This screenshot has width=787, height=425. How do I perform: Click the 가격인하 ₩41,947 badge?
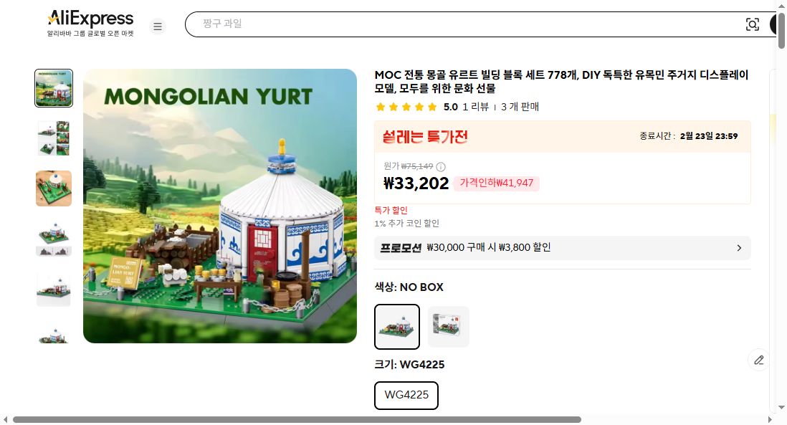(497, 183)
